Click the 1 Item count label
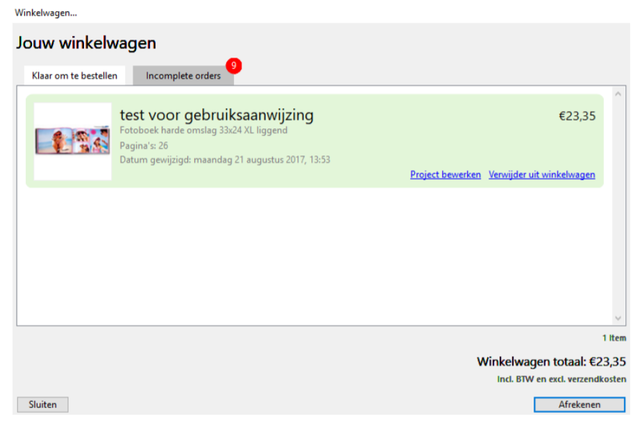This screenshot has width=637, height=424. coord(613,338)
